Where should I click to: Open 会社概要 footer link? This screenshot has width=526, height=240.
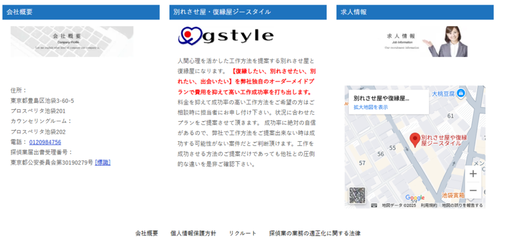(x=146, y=233)
